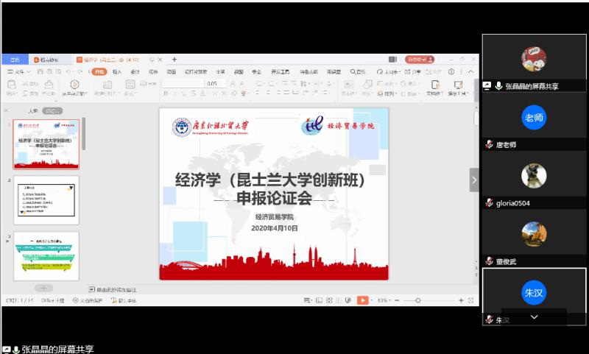Click the add notes text area
The height and width of the screenshot is (354, 589).
coord(118,290)
